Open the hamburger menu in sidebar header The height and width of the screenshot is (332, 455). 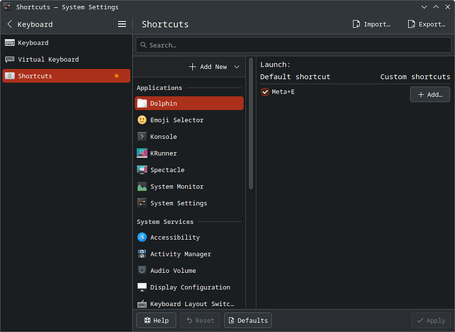[x=122, y=24]
